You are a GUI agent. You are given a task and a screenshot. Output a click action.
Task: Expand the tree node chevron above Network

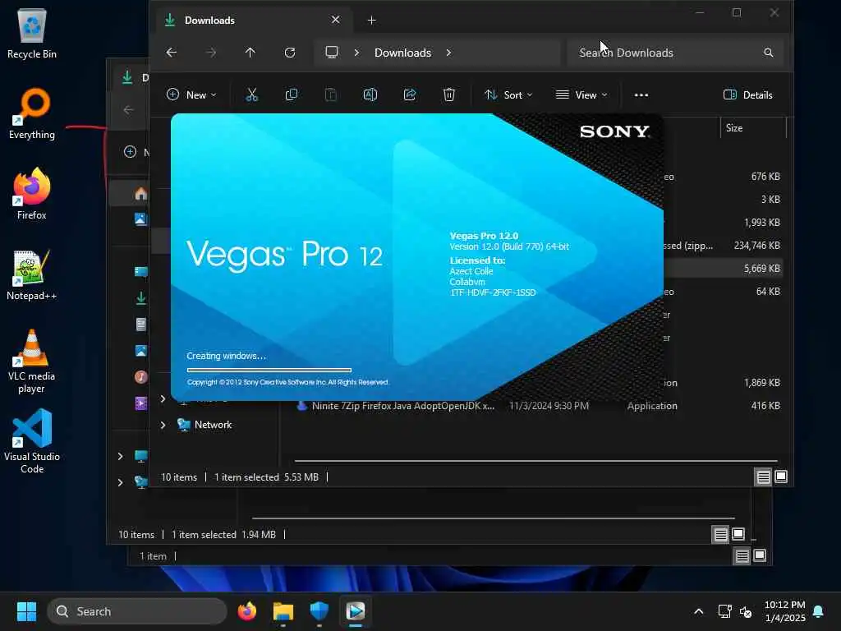pyautogui.click(x=163, y=398)
